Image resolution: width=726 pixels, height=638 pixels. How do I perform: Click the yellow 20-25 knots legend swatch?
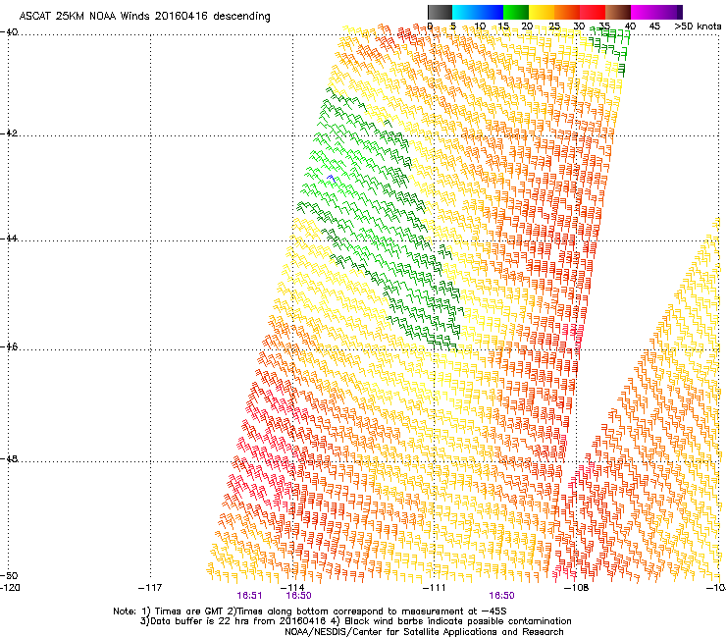coord(542,12)
